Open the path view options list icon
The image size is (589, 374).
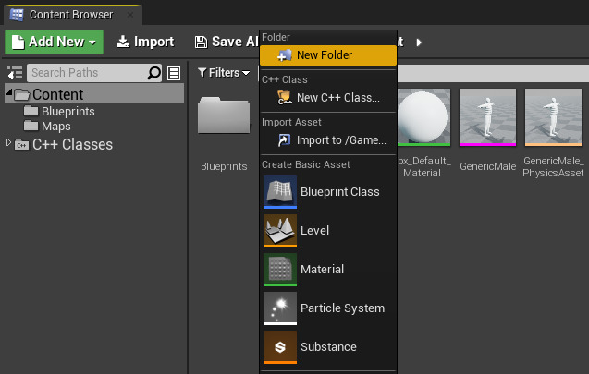click(x=174, y=73)
